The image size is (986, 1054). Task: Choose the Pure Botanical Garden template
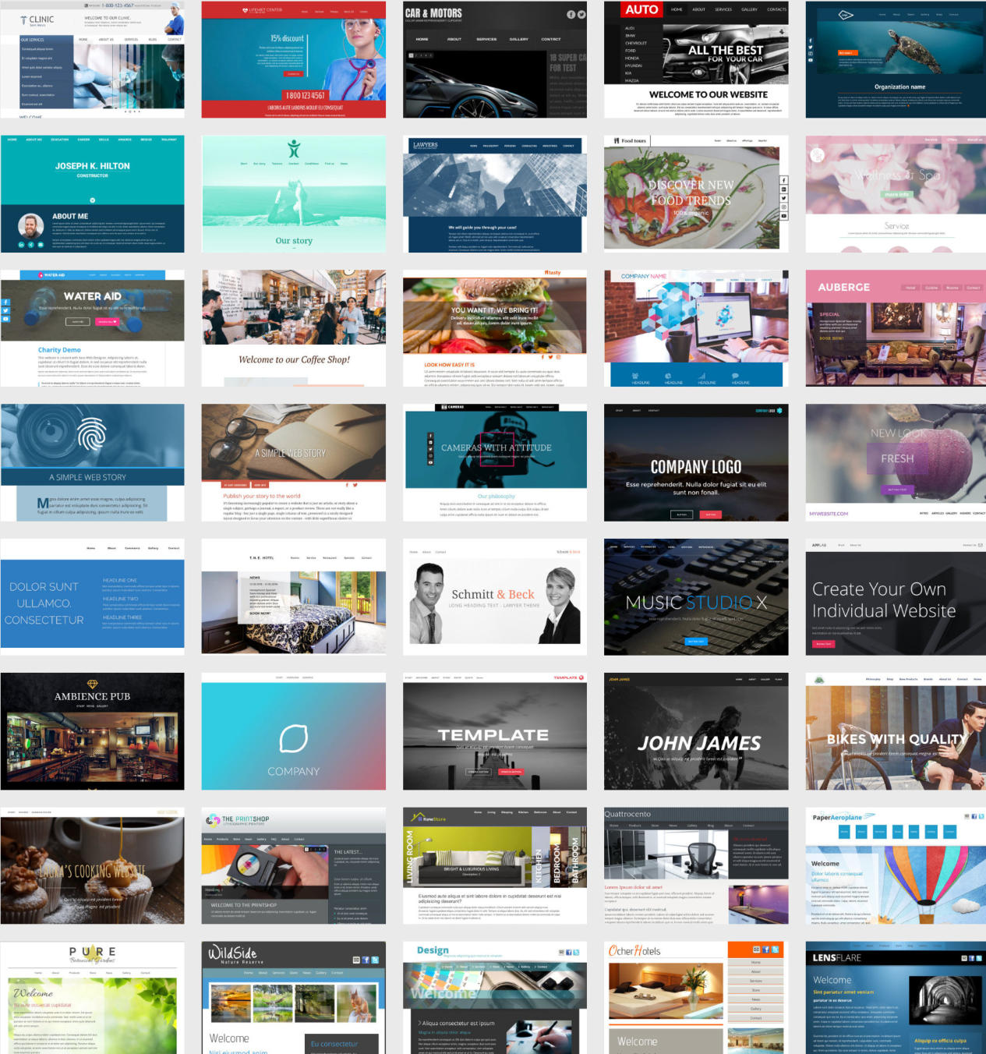tap(93, 998)
